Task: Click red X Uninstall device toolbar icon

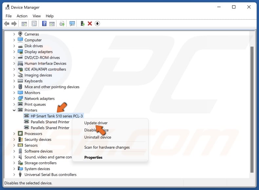Action: 90,24
